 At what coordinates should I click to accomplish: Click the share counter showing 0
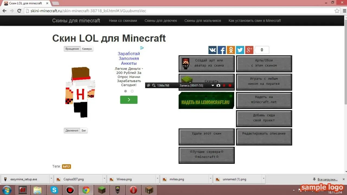(262, 50)
